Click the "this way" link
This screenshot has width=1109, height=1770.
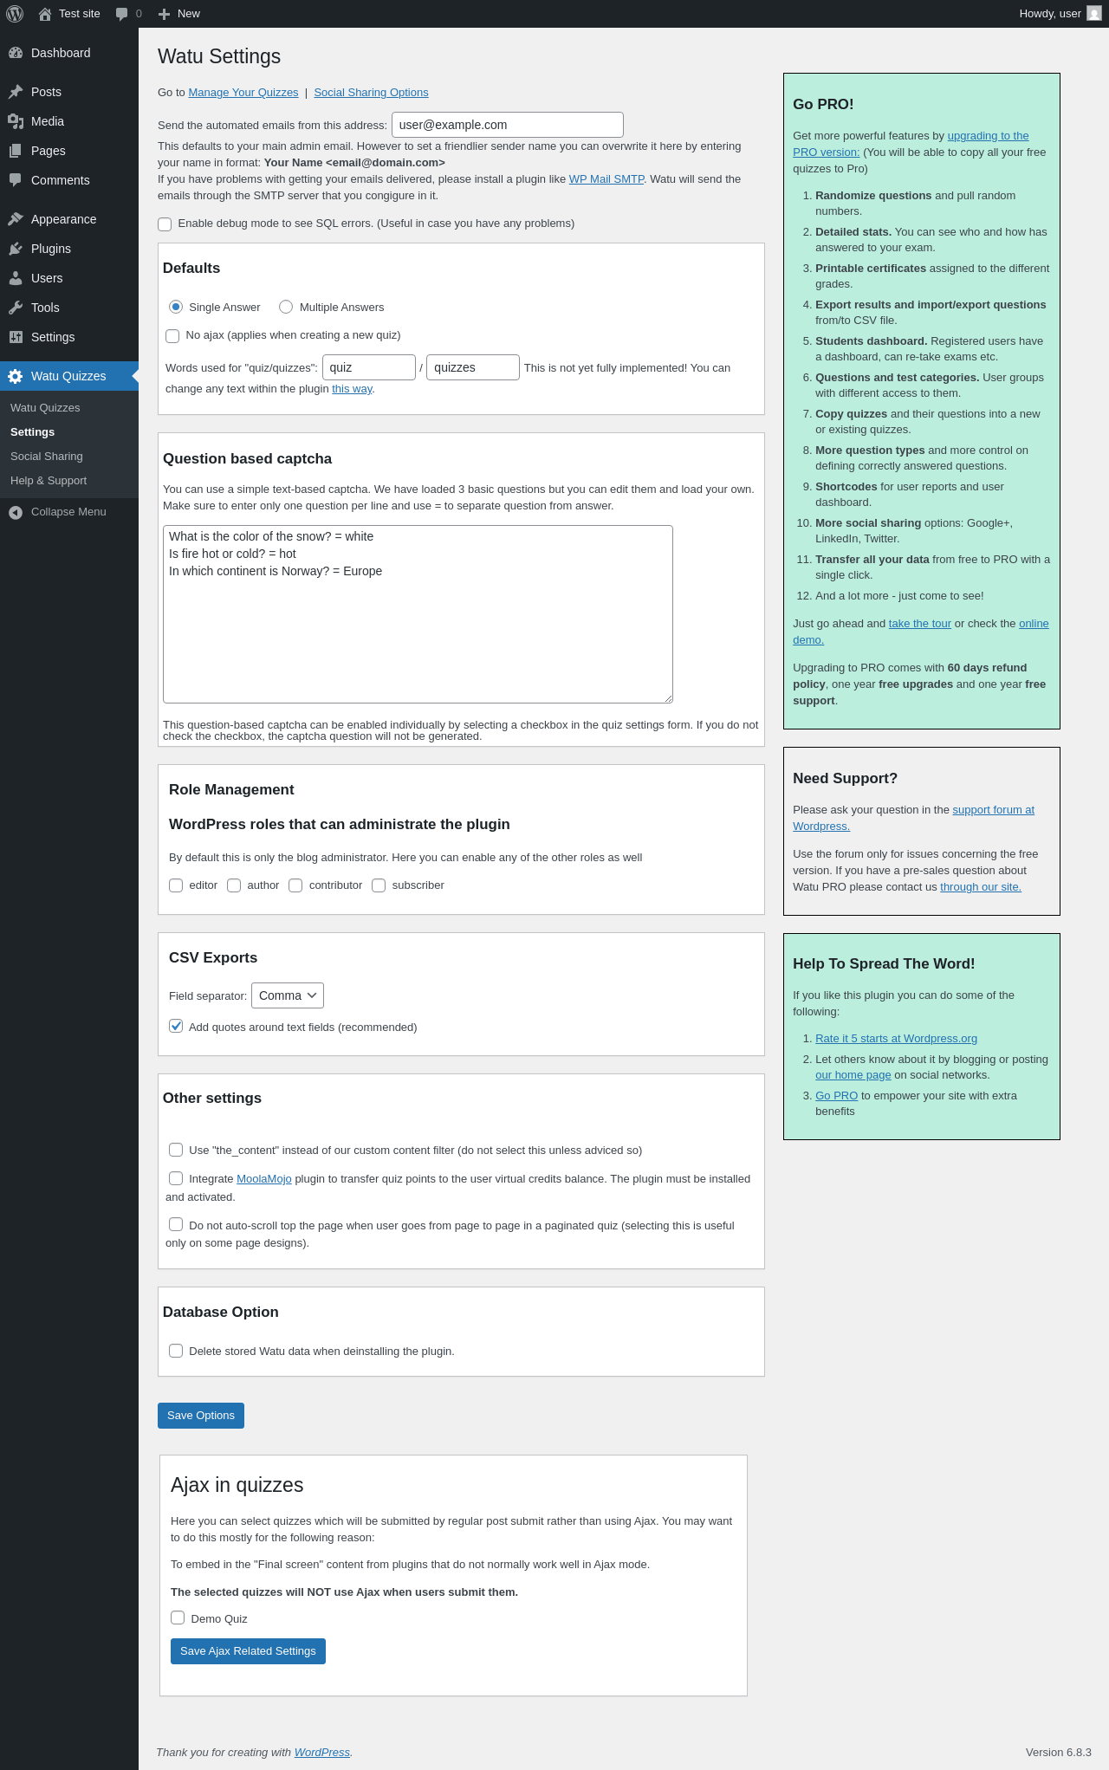(352, 389)
